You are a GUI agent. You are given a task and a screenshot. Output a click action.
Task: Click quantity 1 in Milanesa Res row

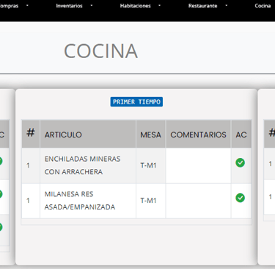(28, 201)
